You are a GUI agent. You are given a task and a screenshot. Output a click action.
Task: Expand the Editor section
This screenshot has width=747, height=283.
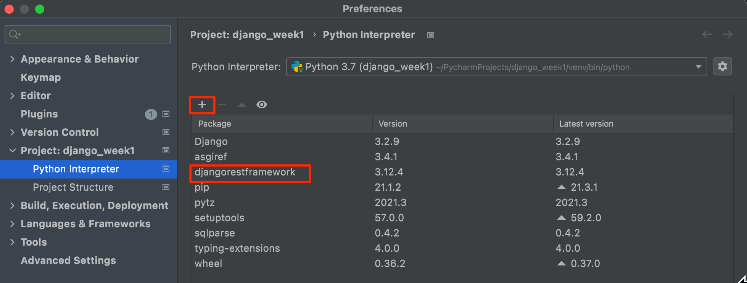tap(12, 95)
